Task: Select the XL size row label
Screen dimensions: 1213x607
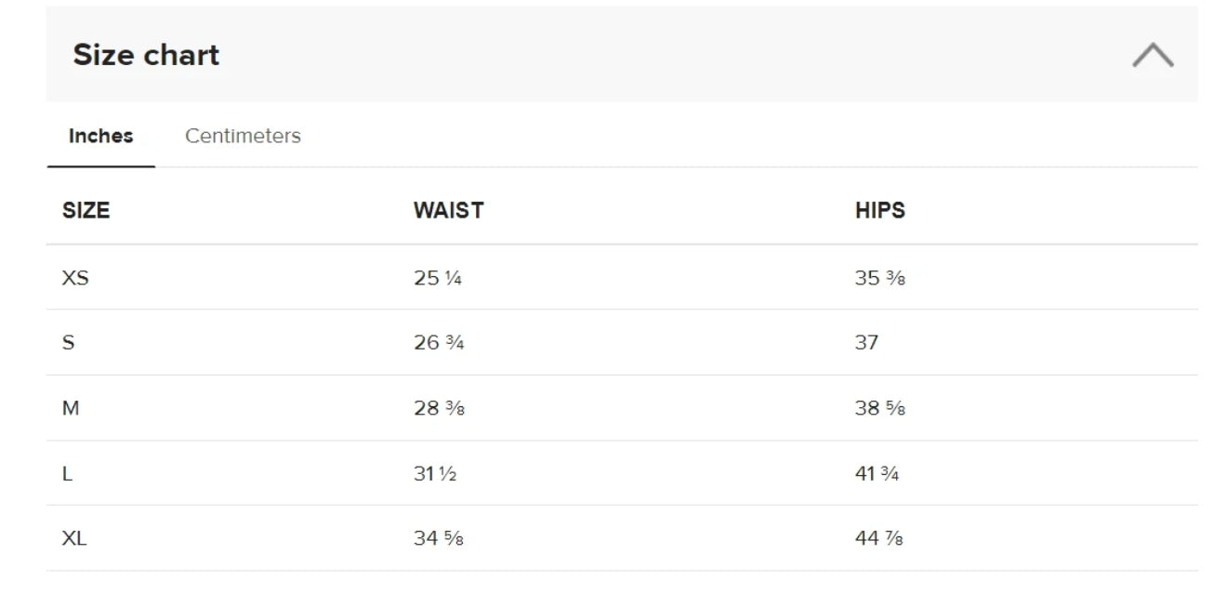Action: [x=74, y=538]
